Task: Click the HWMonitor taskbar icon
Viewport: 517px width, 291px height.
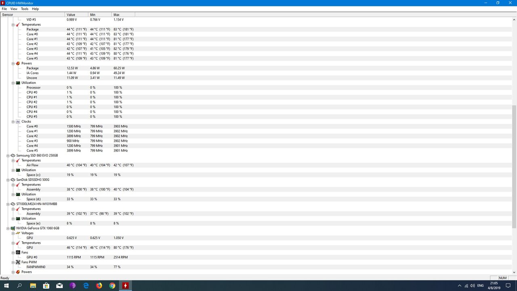Action: [x=126, y=285]
